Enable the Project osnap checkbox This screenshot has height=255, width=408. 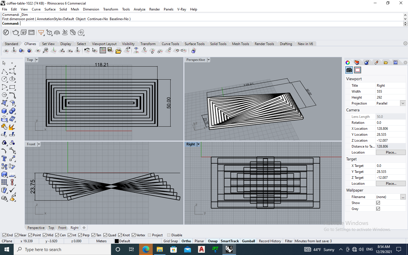tap(150, 235)
